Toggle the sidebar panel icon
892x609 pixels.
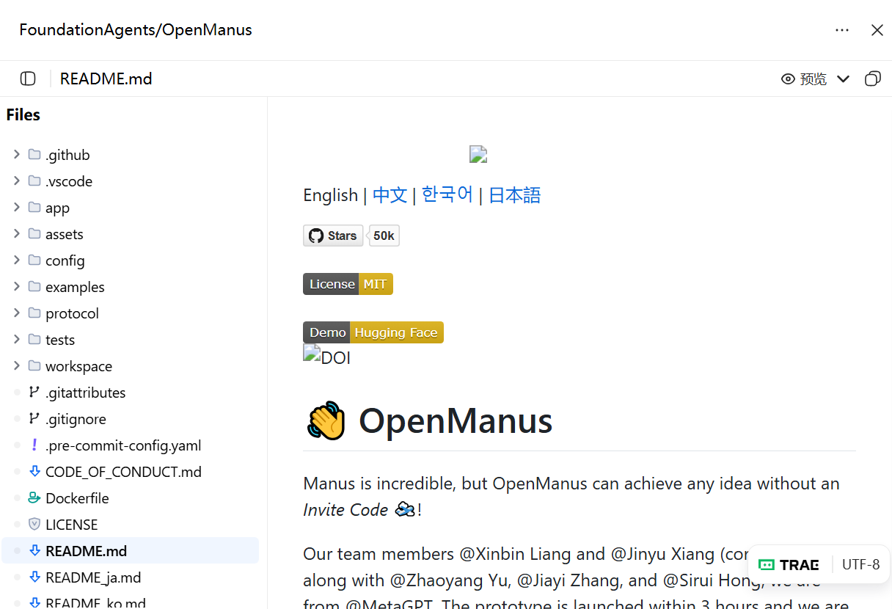28,79
